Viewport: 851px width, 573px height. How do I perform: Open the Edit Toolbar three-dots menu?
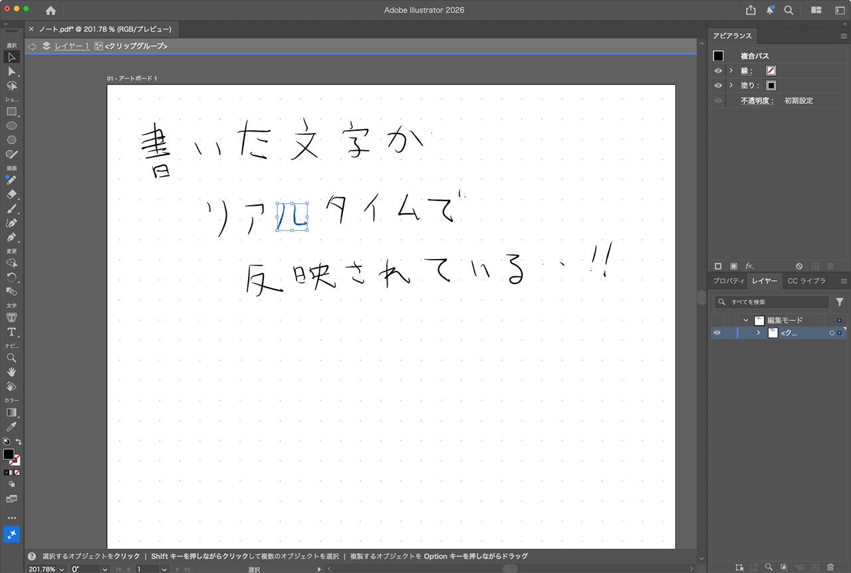(x=11, y=517)
